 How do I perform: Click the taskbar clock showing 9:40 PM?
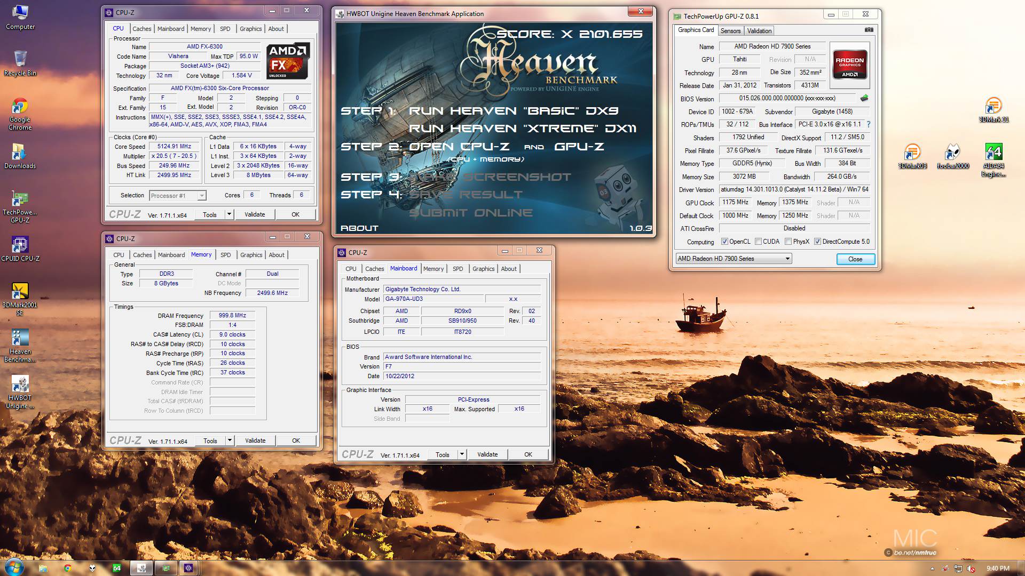[998, 569]
